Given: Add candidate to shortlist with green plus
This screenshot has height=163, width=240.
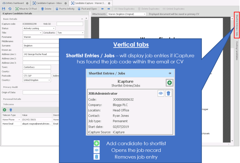Looking at the screenshot, I should [x=169, y=83].
